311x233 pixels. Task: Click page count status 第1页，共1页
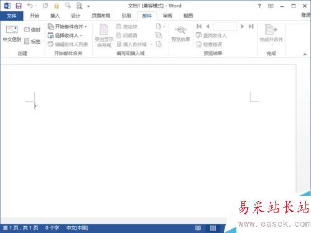pos(21,228)
